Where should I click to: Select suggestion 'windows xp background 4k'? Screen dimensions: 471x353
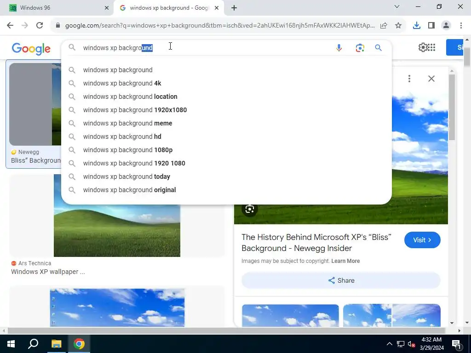[x=226, y=83]
